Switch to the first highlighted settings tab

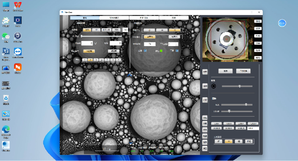point(85,18)
